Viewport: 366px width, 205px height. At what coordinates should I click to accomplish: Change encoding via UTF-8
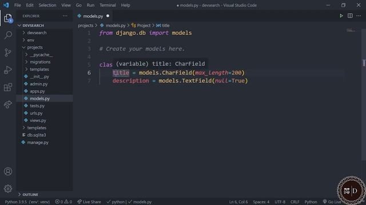(x=280, y=202)
